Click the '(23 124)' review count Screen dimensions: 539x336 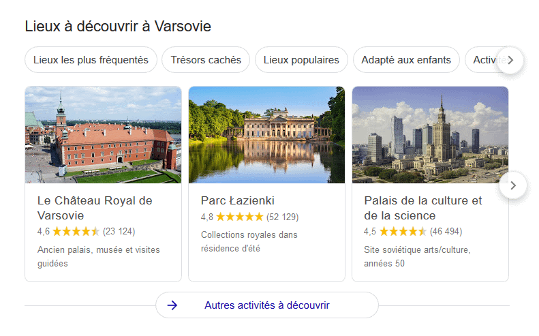coord(119,232)
